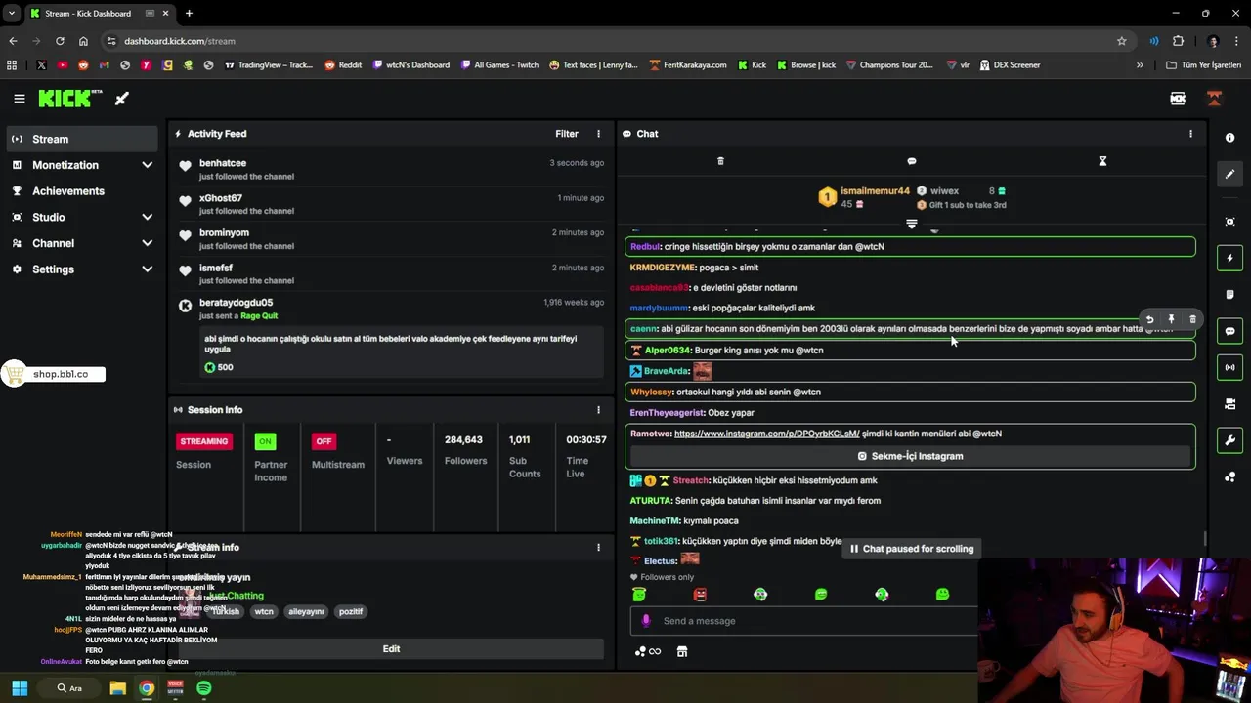Open the Achievements sidebar item
This screenshot has height=703, width=1251.
coord(82,191)
